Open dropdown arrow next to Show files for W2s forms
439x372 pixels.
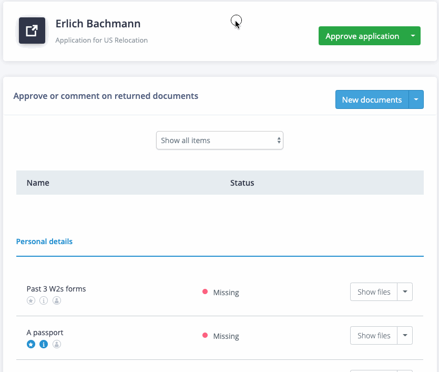pos(405,292)
